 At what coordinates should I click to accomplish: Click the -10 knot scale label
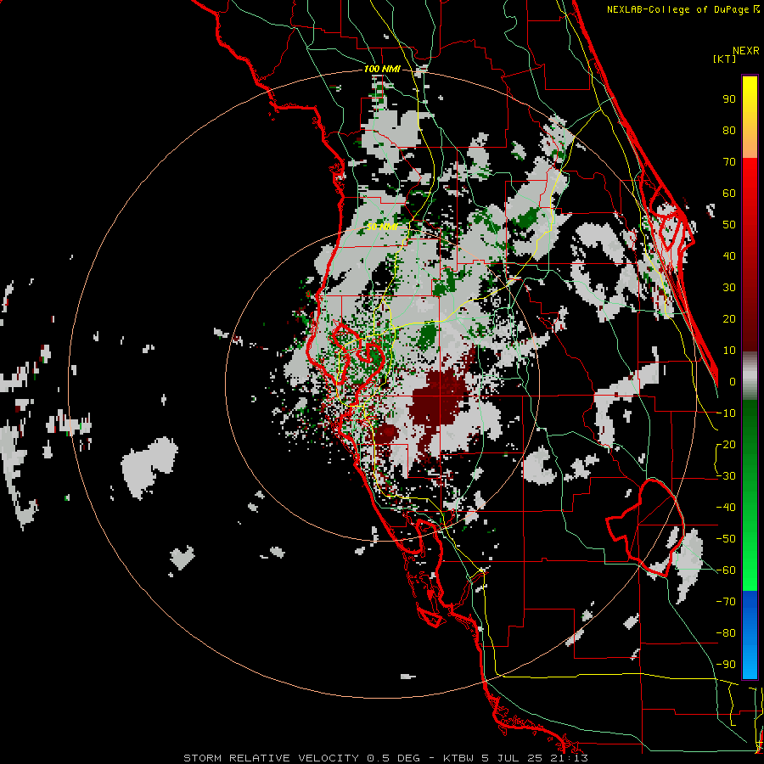coord(726,413)
